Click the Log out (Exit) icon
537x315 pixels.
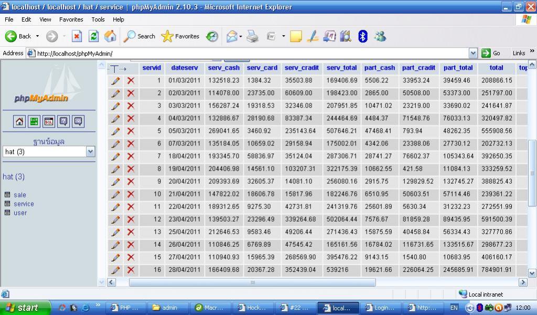(34, 121)
